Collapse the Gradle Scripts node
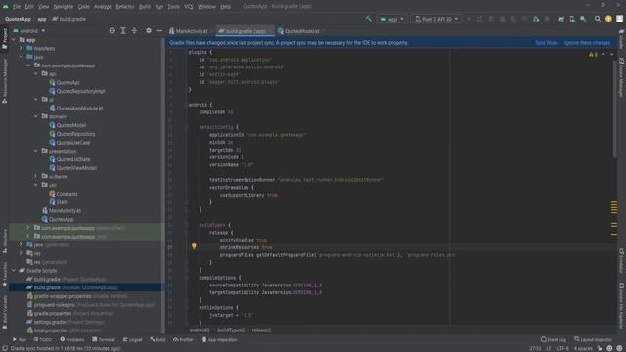The width and height of the screenshot is (626, 352). [14, 271]
